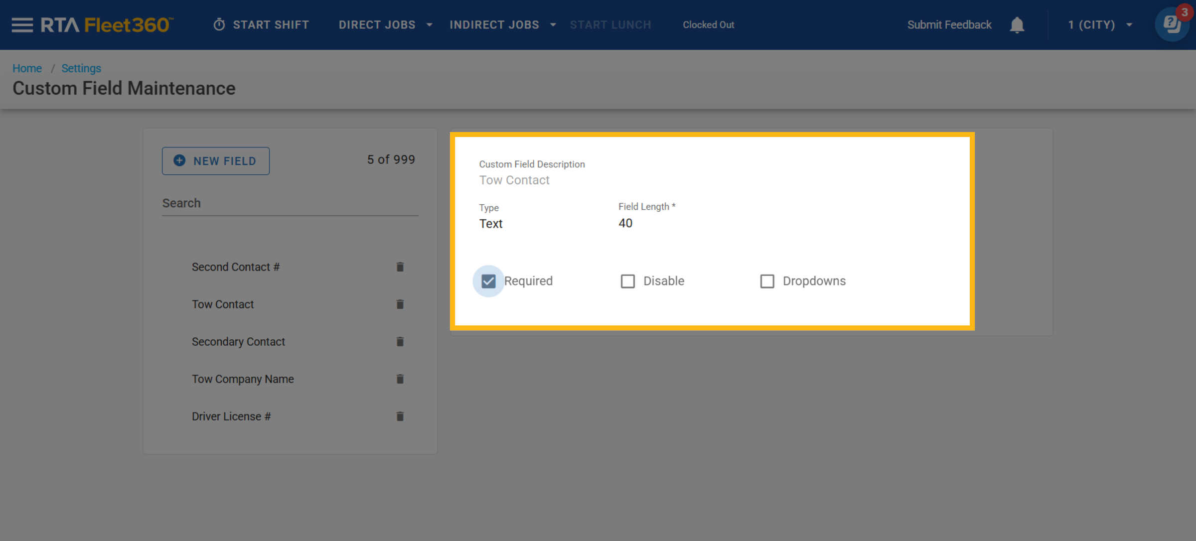Click the New Field button
The width and height of the screenshot is (1196, 541).
point(215,161)
